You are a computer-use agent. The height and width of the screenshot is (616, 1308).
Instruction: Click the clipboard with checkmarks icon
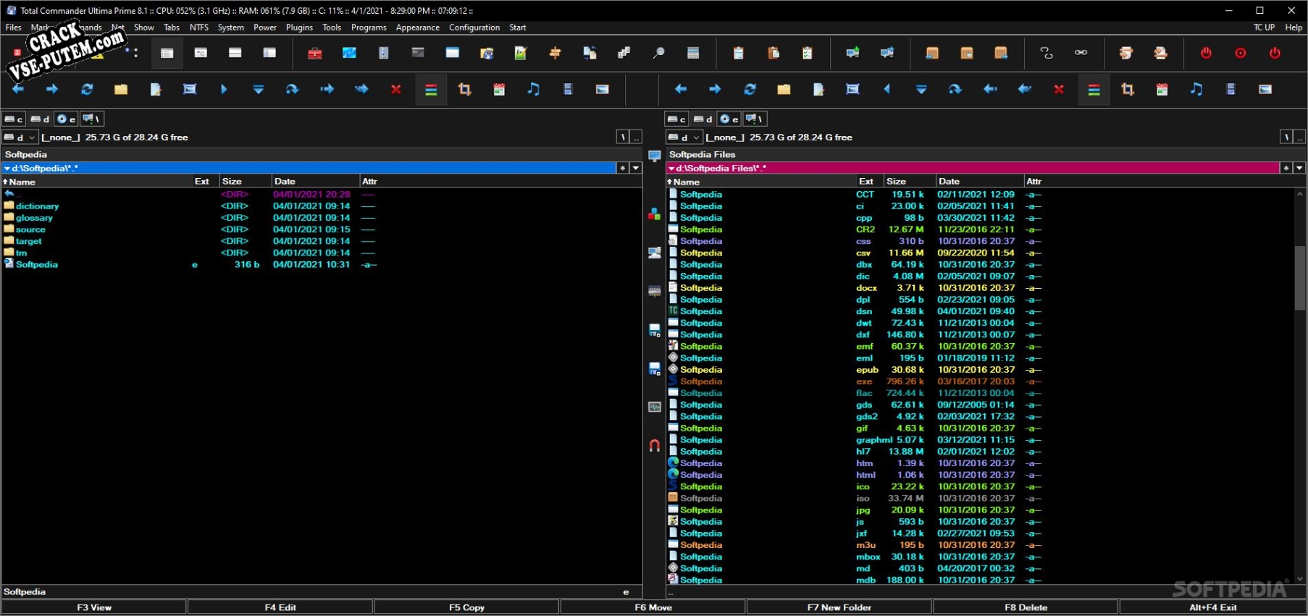pyautogui.click(x=808, y=53)
